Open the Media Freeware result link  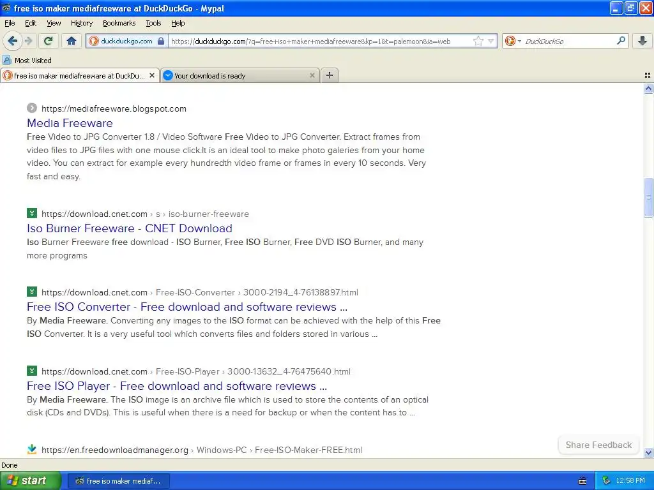(70, 123)
